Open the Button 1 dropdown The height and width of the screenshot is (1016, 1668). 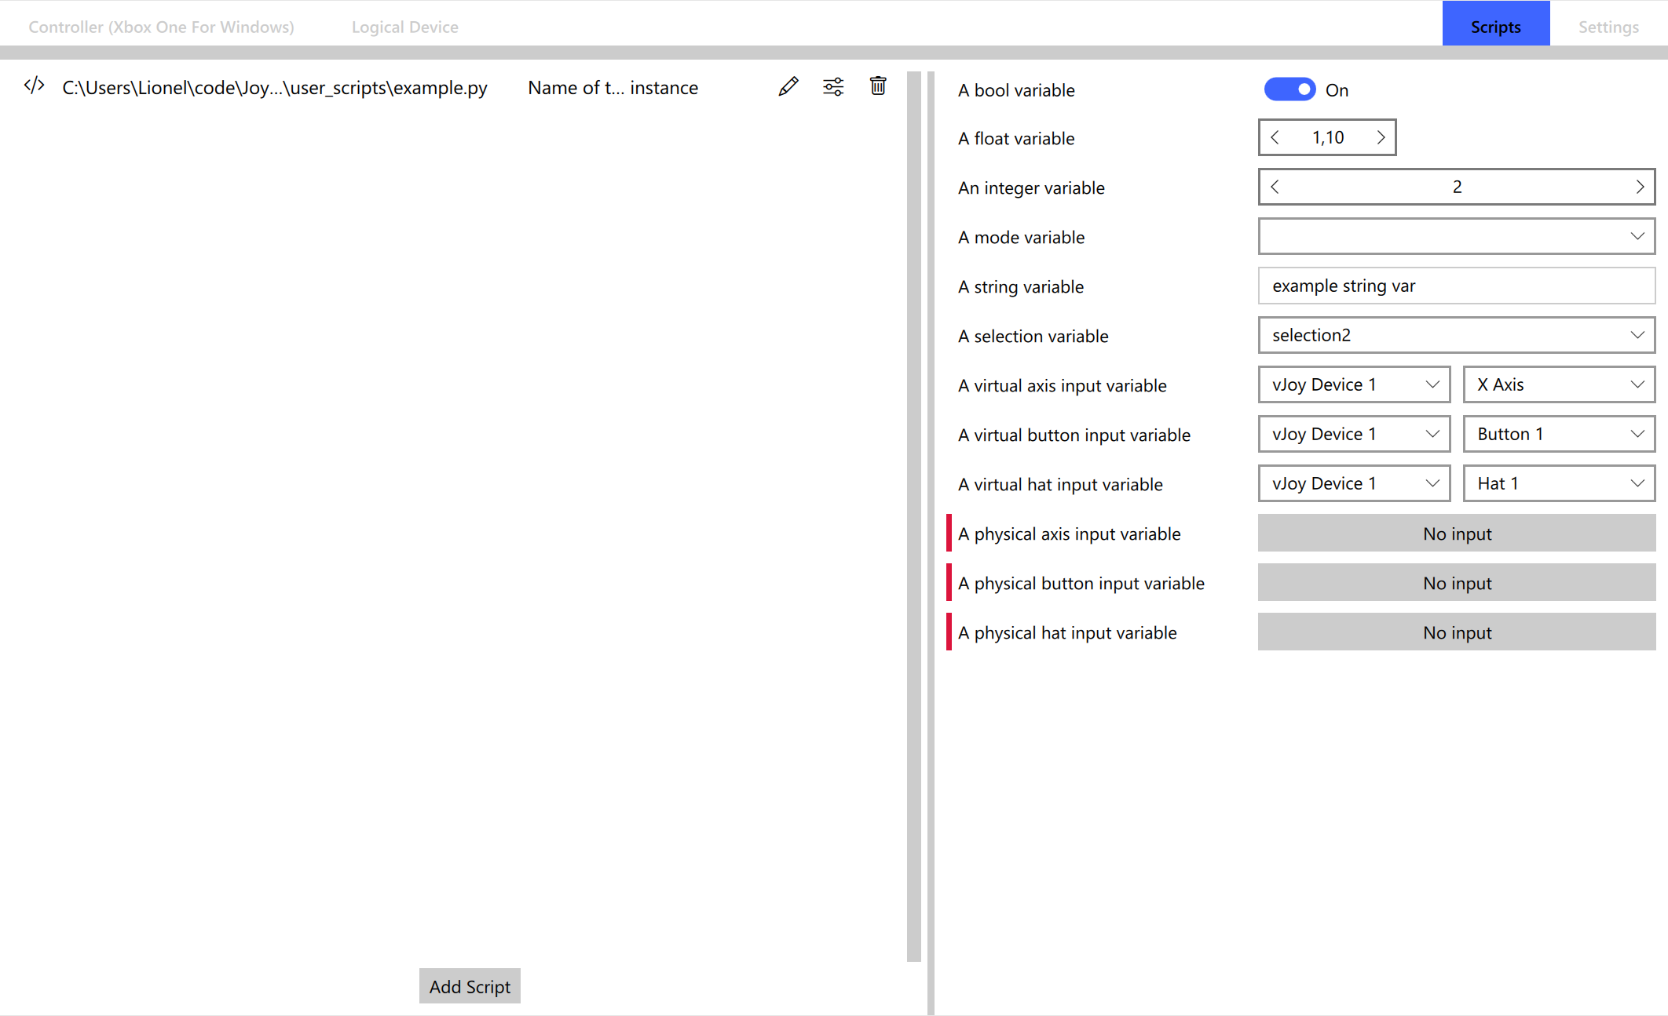click(x=1558, y=433)
